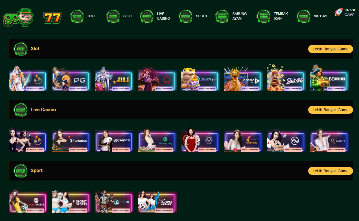This screenshot has height=221, width=359.
Task: Click Lebih Banyak Game in the Sport section
Action: click(330, 171)
